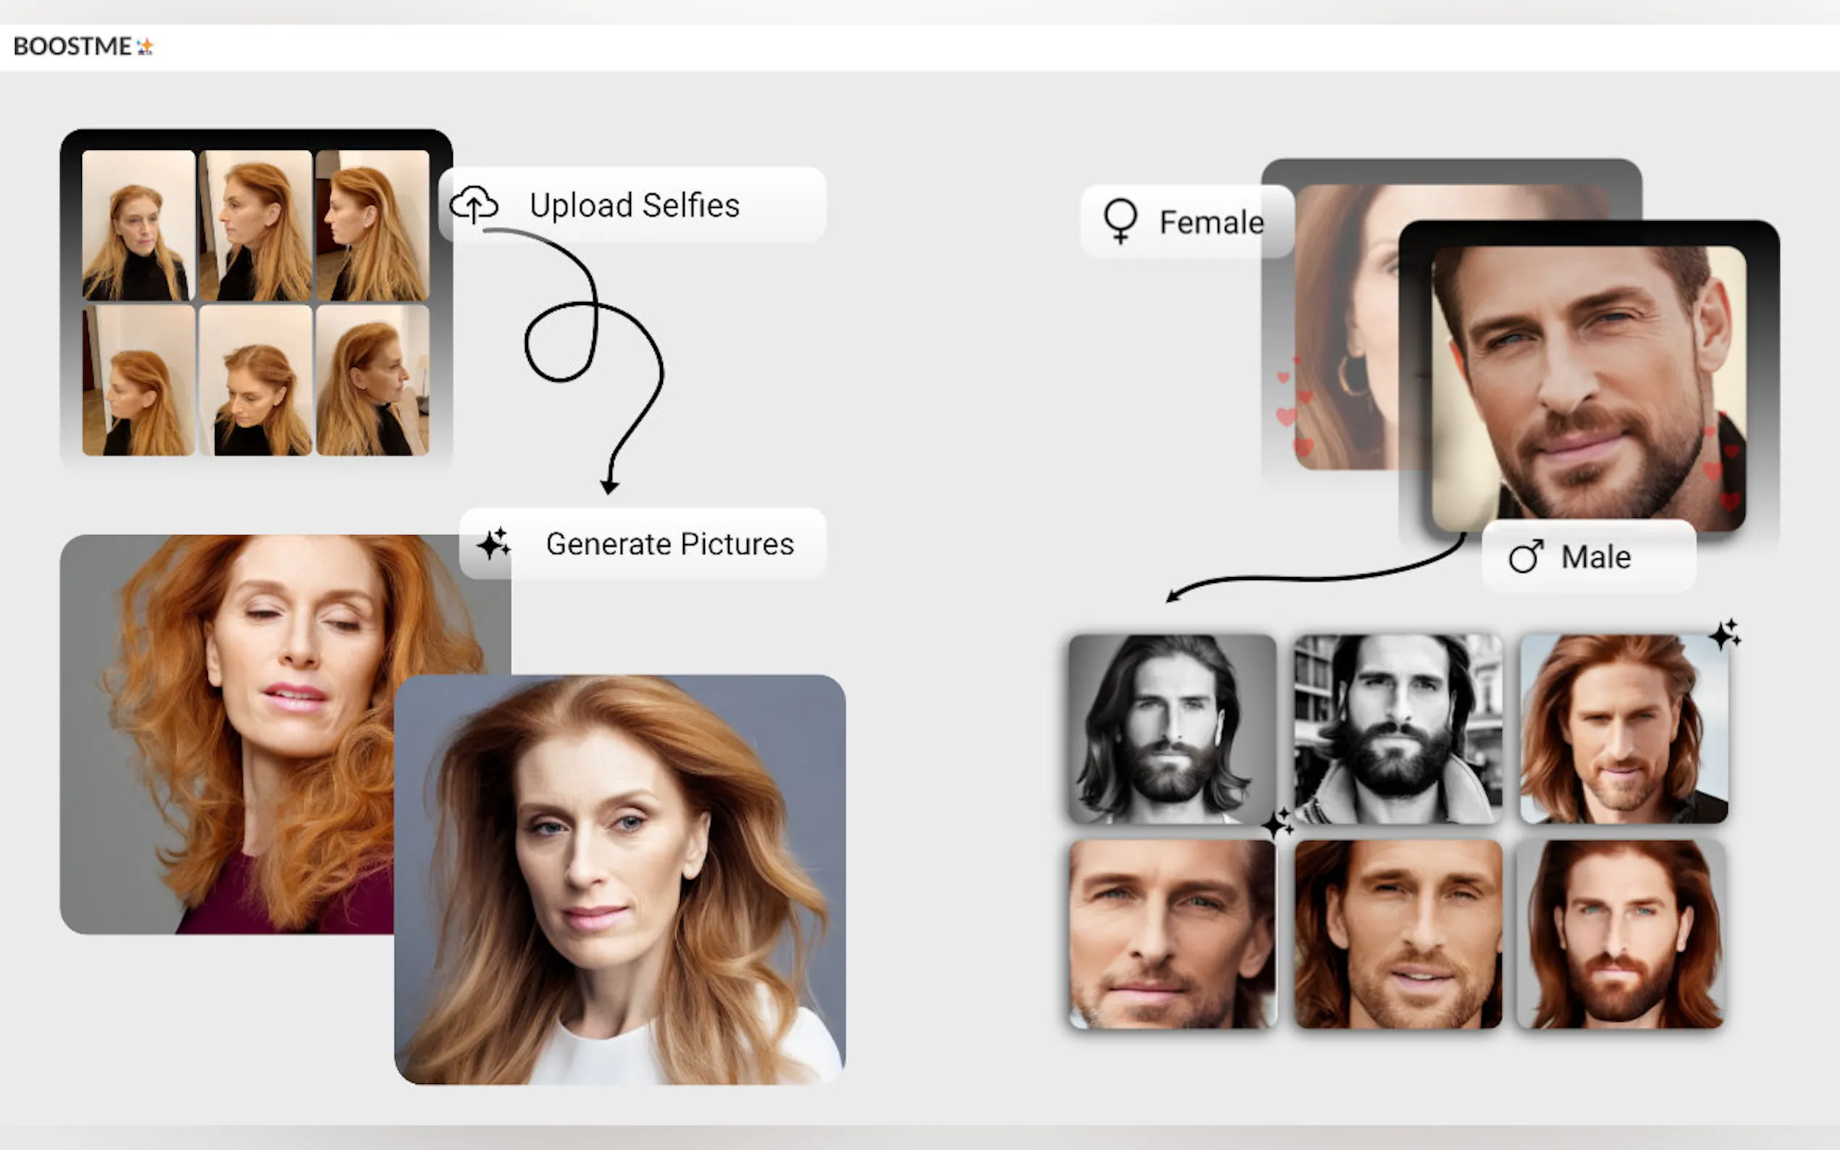Open black-and-white bearded man street portrait
Image resolution: width=1840 pixels, height=1150 pixels.
click(x=1398, y=729)
